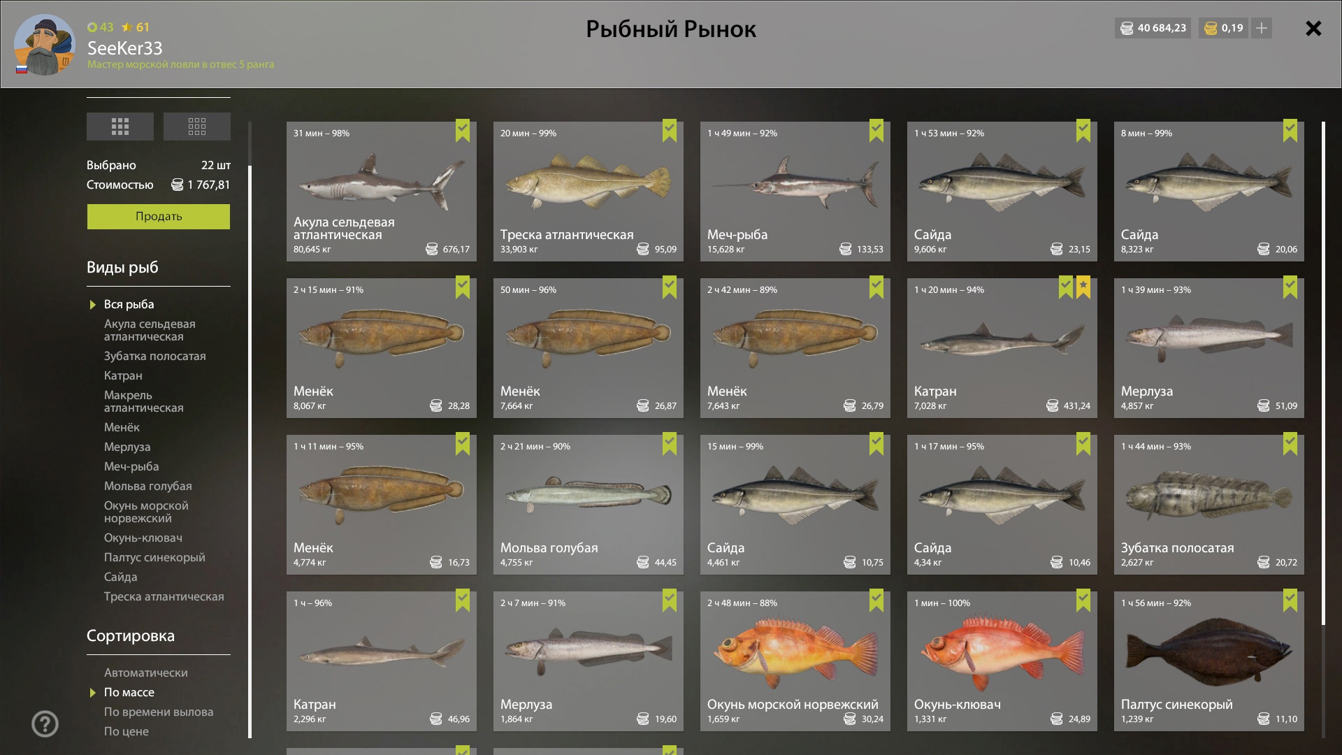Filter fish list by Сайда
Screen dimensions: 1342x755
point(120,577)
